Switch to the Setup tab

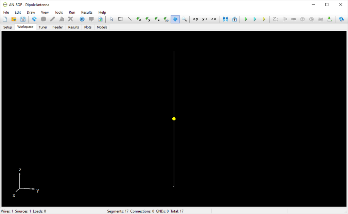point(7,27)
